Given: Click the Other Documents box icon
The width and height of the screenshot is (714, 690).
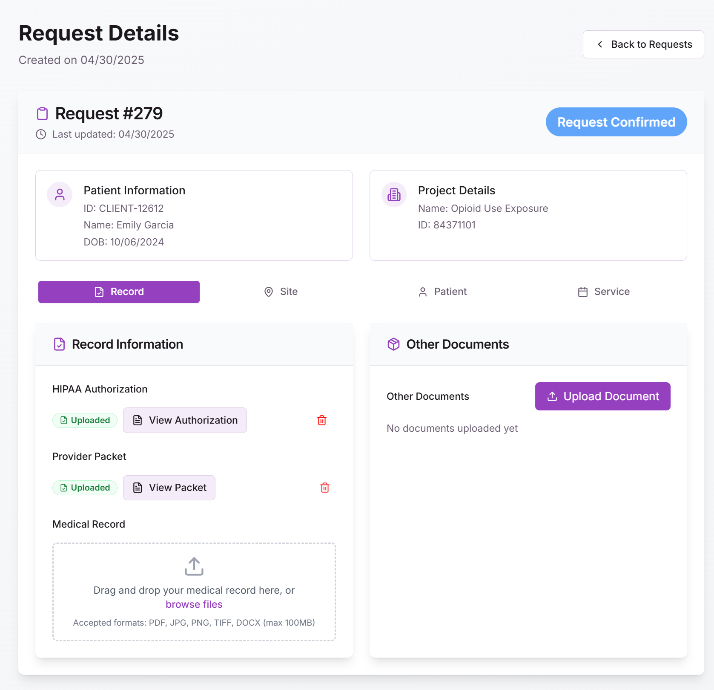Looking at the screenshot, I should [393, 344].
